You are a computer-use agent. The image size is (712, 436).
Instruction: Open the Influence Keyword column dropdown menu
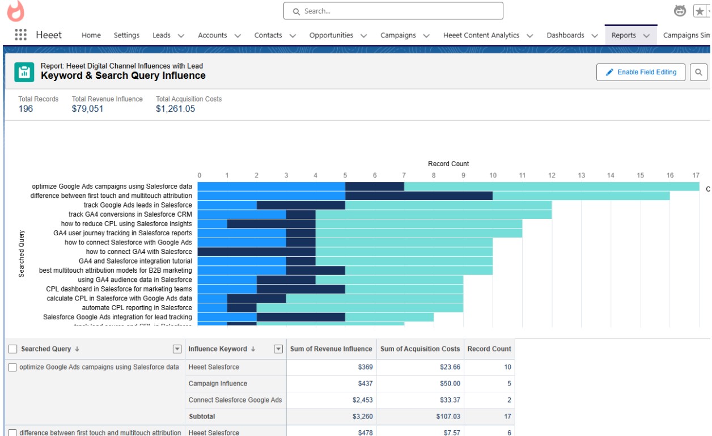click(x=278, y=349)
